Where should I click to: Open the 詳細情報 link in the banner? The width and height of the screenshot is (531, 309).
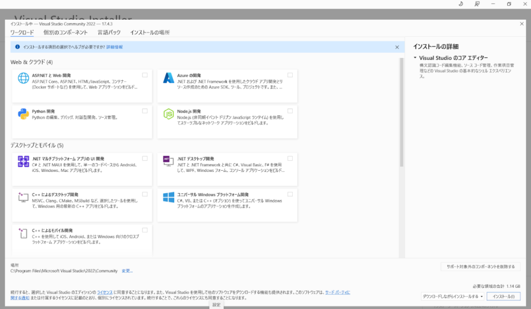(x=114, y=47)
